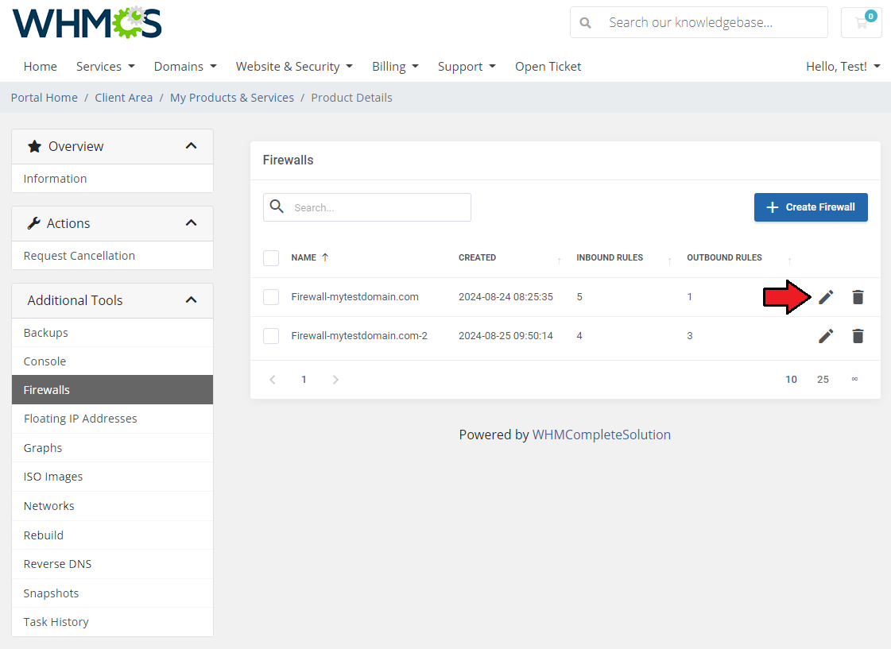Open the Hello, Test! account dropdown

point(843,67)
